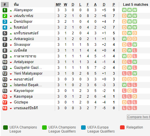Sort by the MP column header
Image resolution: width=150 pixels, height=136 pixels.
coord(58,5)
